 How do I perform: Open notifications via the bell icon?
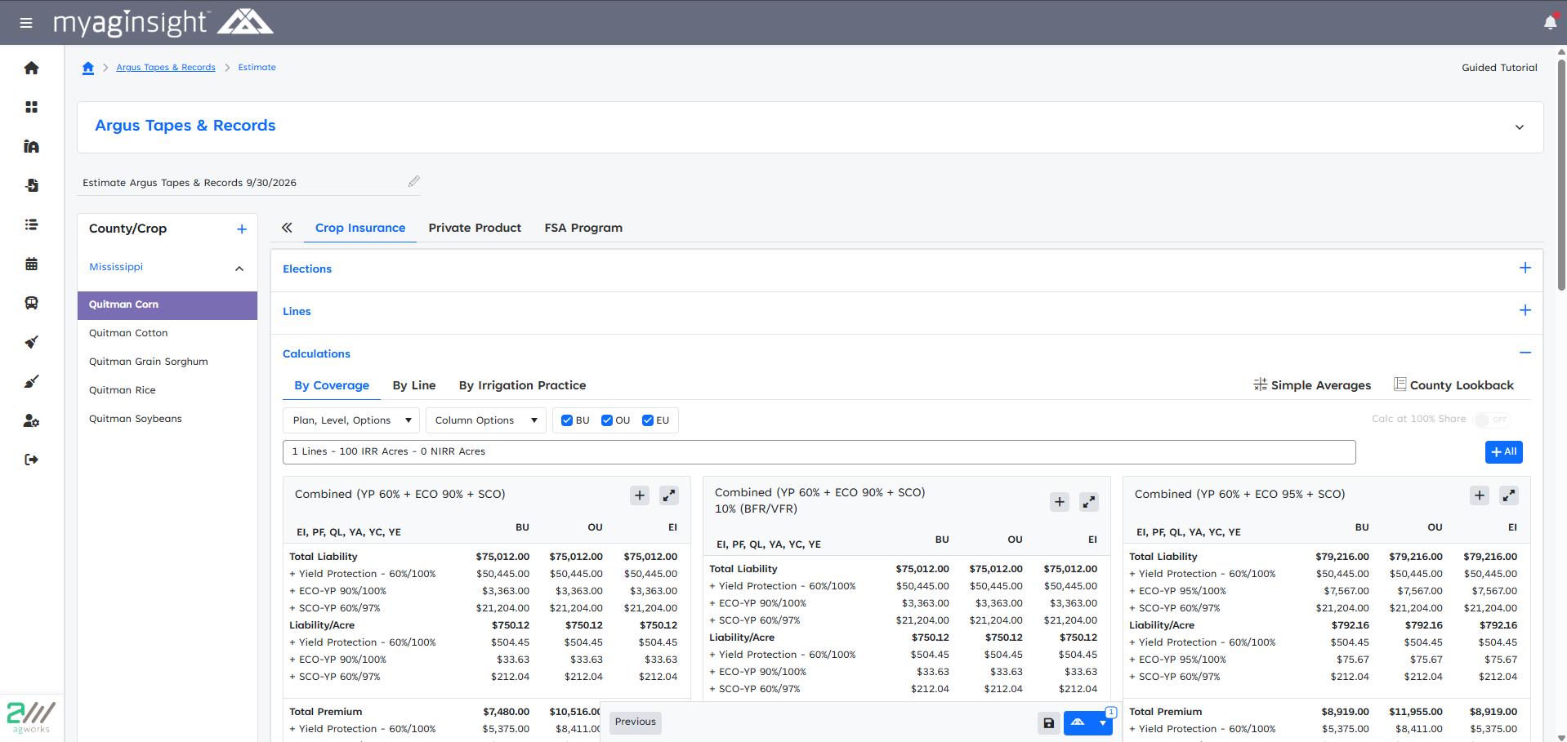coord(1550,23)
